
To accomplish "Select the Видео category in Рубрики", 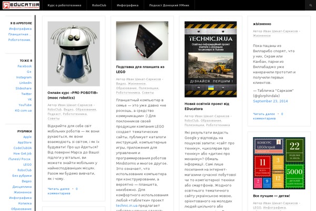I will click(x=27, y=181).
